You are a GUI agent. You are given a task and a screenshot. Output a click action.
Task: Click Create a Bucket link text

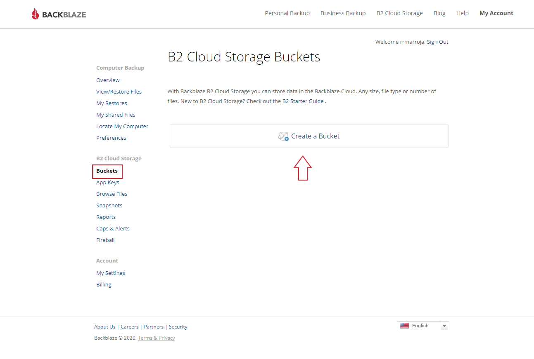click(x=315, y=136)
